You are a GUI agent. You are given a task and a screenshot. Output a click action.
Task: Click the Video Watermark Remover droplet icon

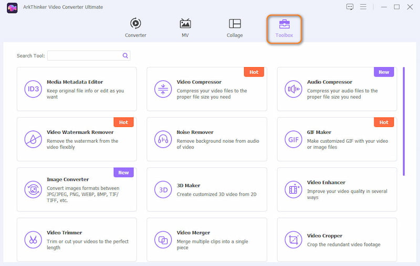(33, 140)
